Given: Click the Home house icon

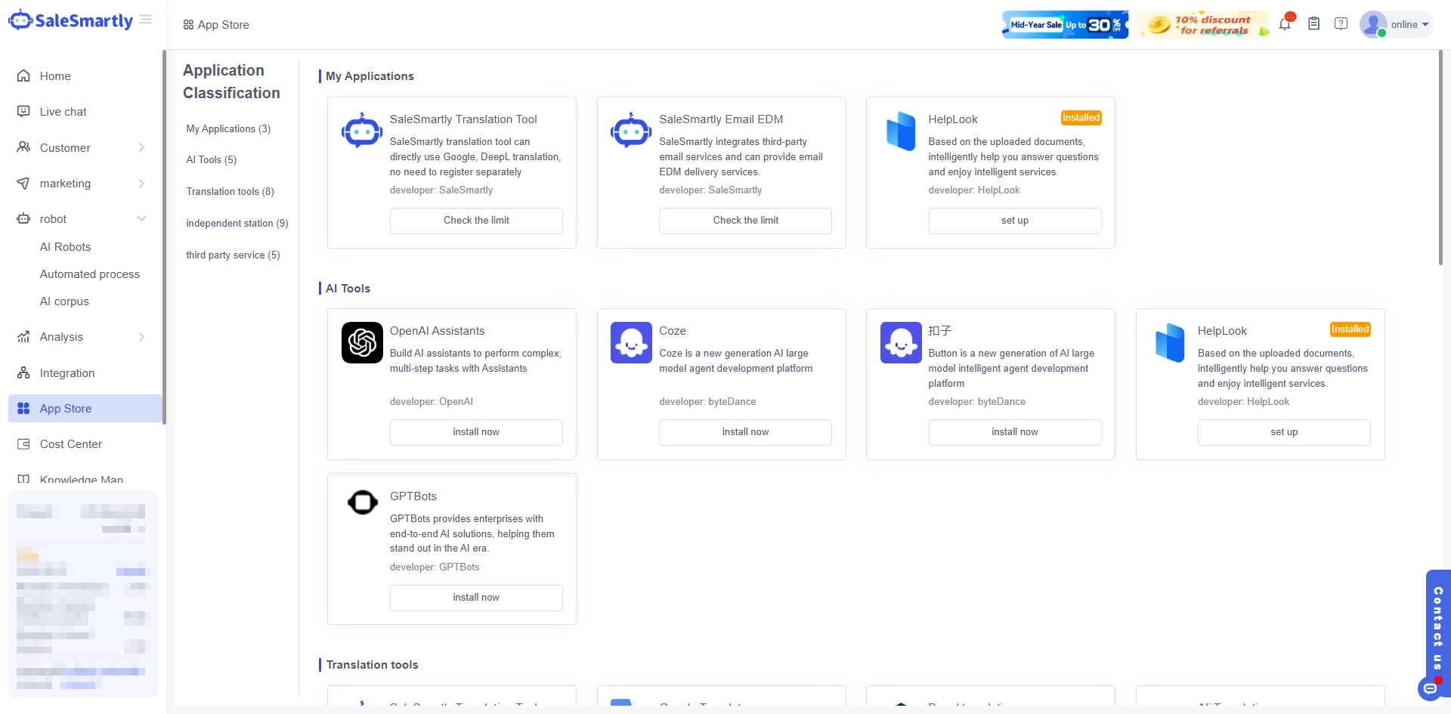Looking at the screenshot, I should (23, 76).
